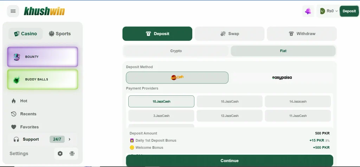Screen dimensions: 360x167
Task: Click the Buddy Balls splat icon
Action: pyautogui.click(x=17, y=80)
